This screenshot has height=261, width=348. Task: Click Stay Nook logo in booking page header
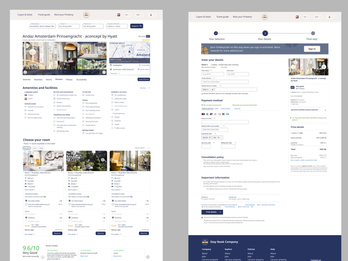tap(264, 17)
